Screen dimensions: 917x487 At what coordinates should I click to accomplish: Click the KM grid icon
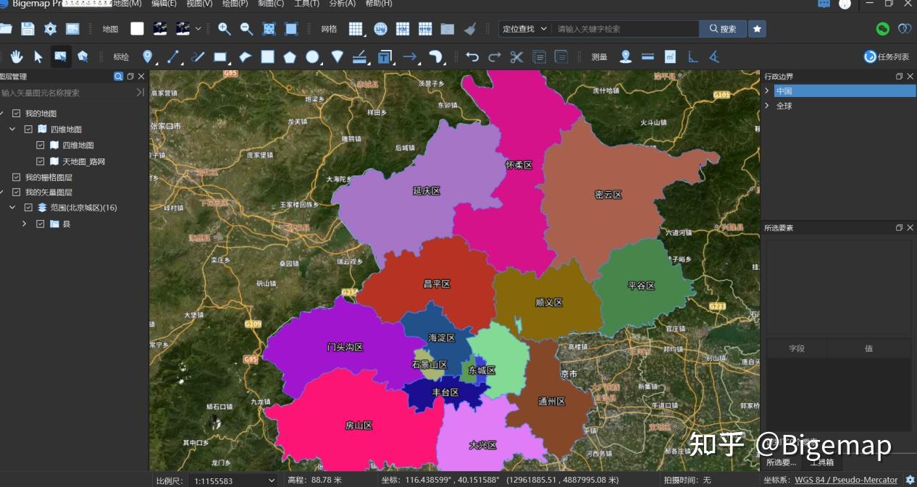tap(403, 29)
